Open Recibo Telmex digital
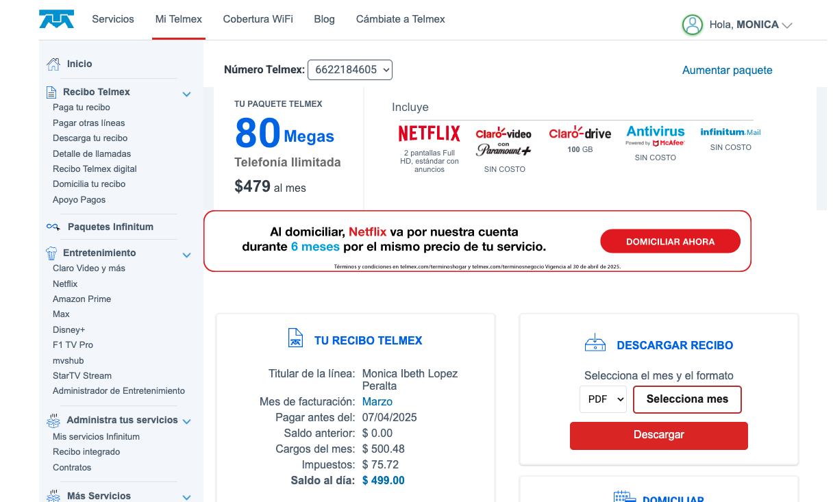The image size is (833, 502). (95, 169)
